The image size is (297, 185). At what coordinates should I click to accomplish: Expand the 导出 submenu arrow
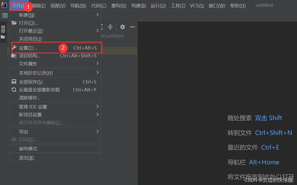pyautogui.click(x=97, y=131)
